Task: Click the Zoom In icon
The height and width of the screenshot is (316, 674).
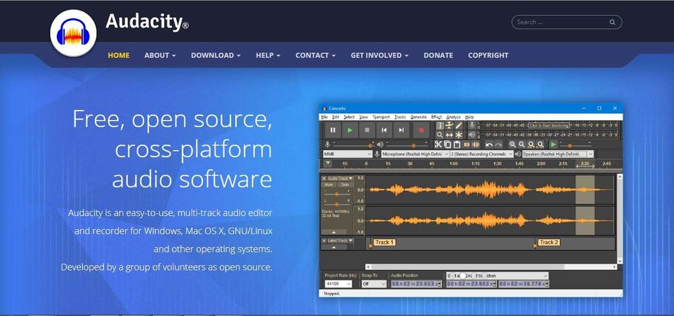Action: (513, 145)
